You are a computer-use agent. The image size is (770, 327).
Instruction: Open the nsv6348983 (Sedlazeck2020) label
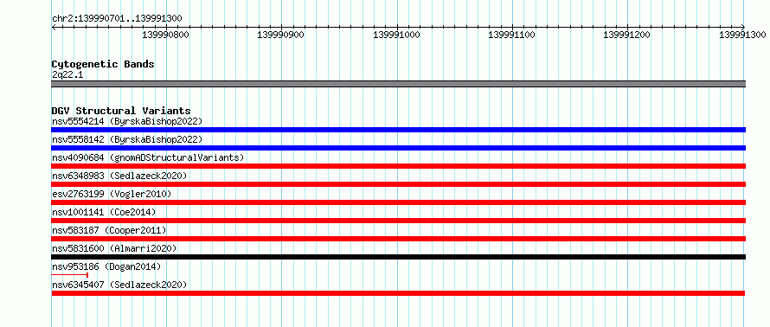pos(119,176)
